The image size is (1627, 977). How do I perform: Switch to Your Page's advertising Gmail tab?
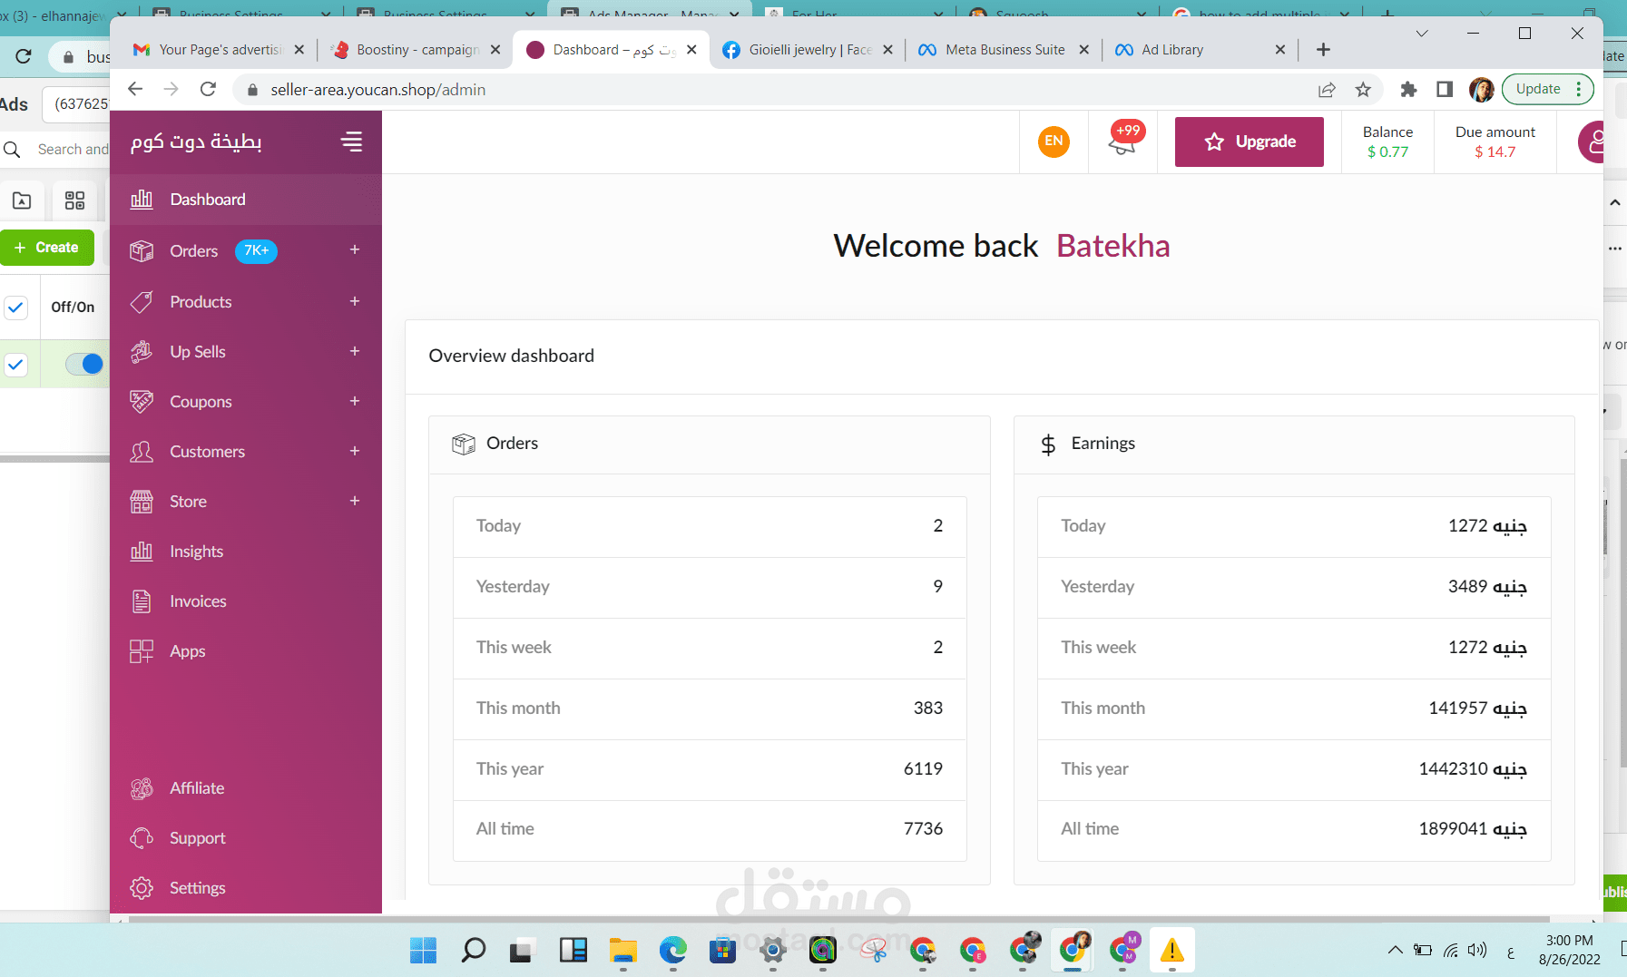[219, 50]
